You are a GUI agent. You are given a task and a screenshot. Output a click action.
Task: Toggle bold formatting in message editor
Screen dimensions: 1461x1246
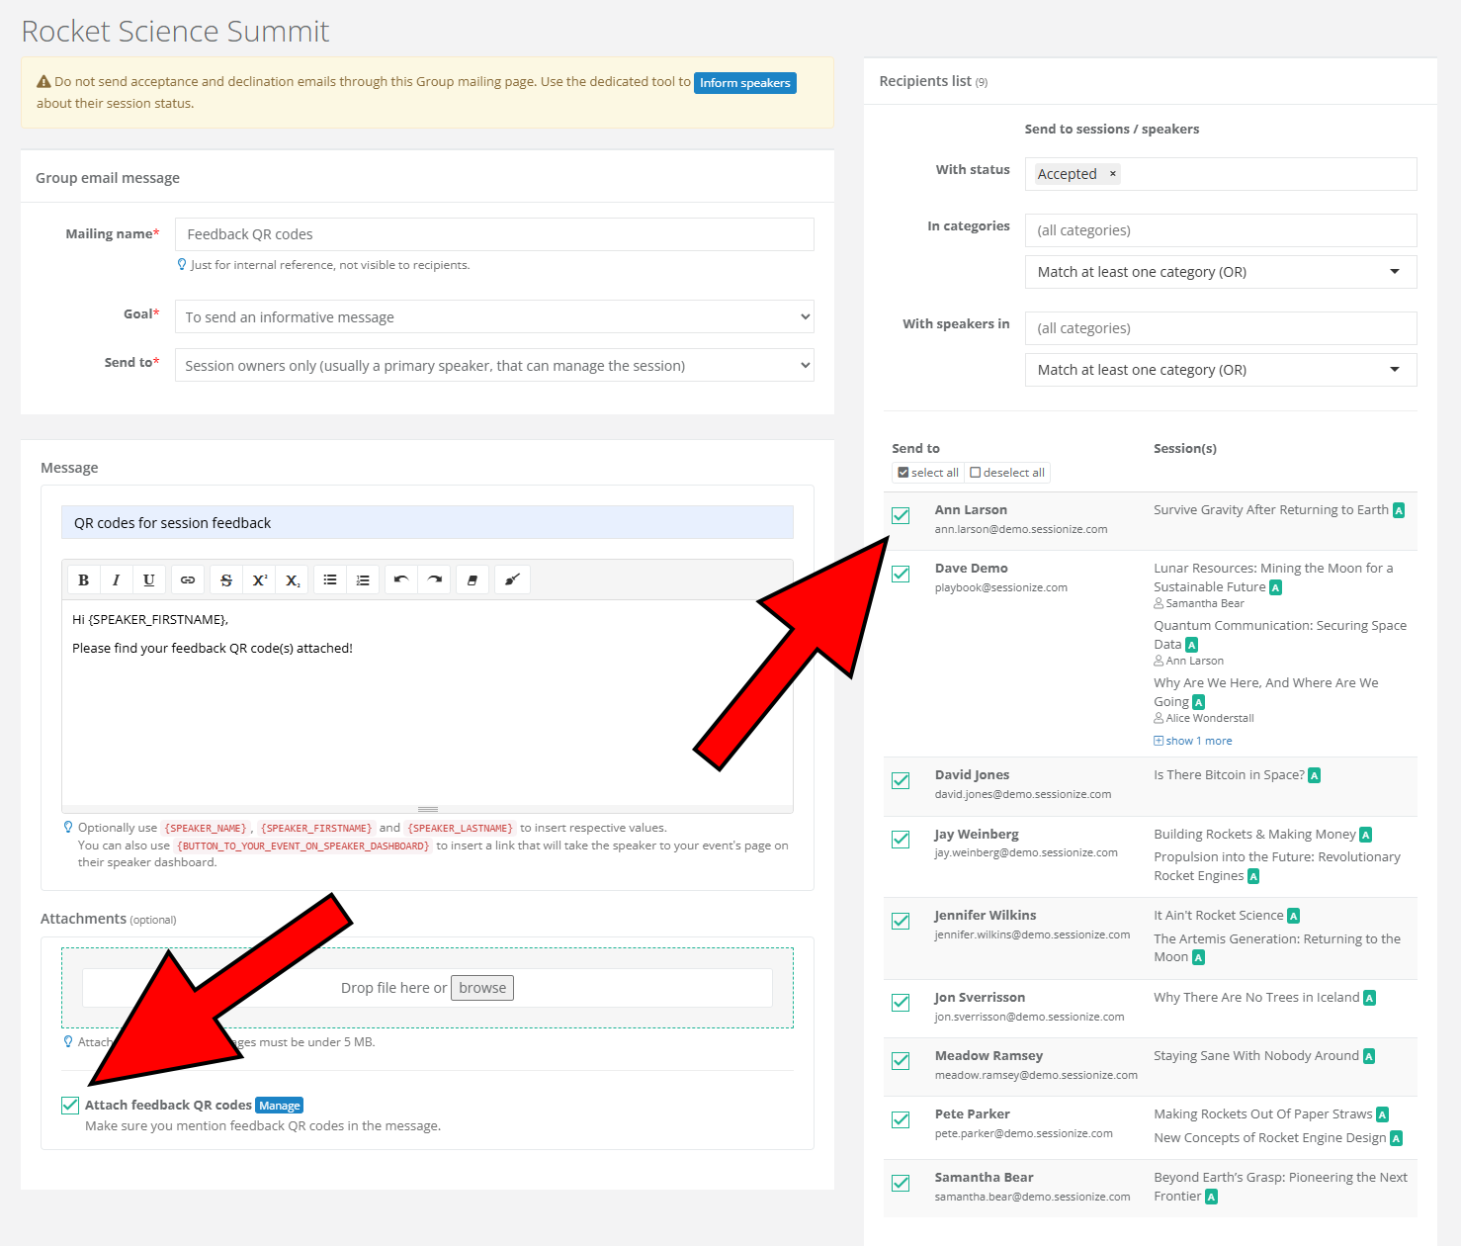tap(84, 580)
